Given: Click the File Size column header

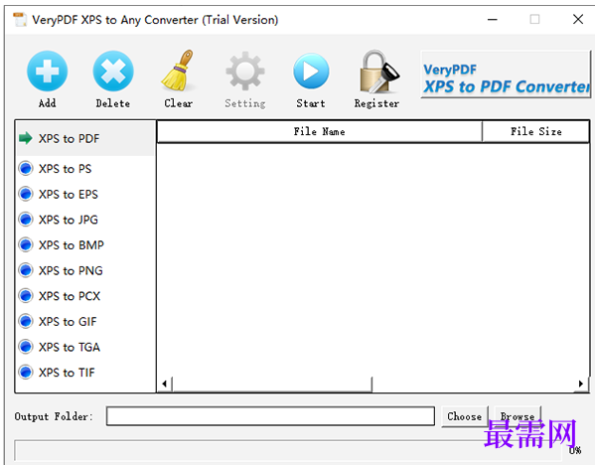Looking at the screenshot, I should tap(535, 132).
